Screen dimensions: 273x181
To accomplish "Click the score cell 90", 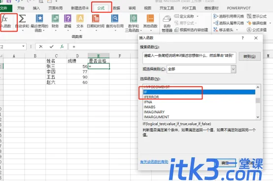I will tap(77, 77).
